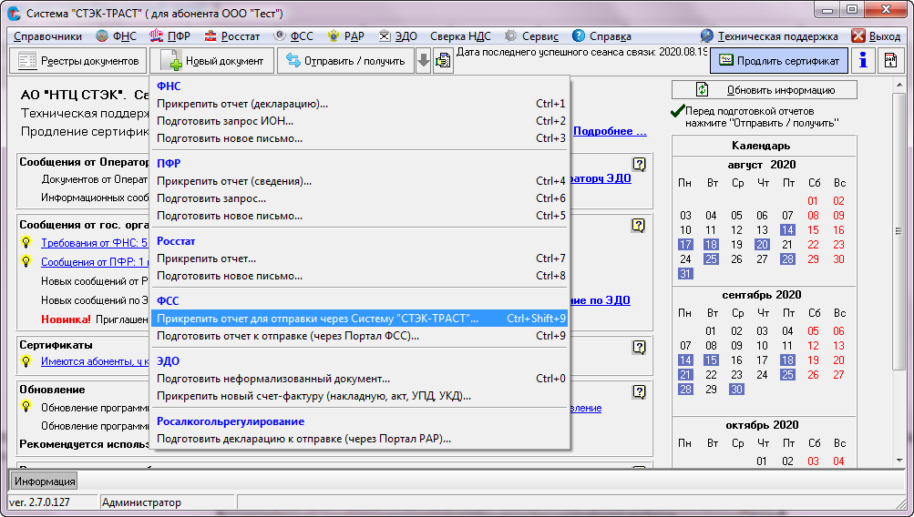Click help icon in Обновление section
This screenshot has width=914, height=517.
pyautogui.click(x=639, y=391)
